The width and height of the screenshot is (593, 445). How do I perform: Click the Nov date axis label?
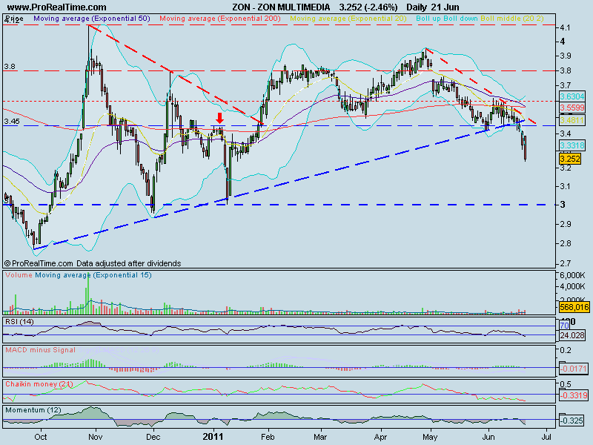(x=96, y=437)
